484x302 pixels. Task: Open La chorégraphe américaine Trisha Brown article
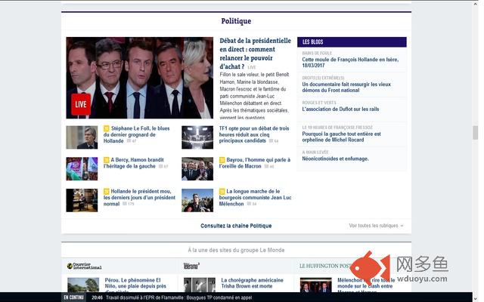(252, 283)
